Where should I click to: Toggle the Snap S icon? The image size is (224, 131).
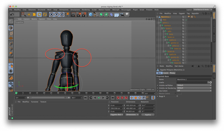click(x=11, y=71)
